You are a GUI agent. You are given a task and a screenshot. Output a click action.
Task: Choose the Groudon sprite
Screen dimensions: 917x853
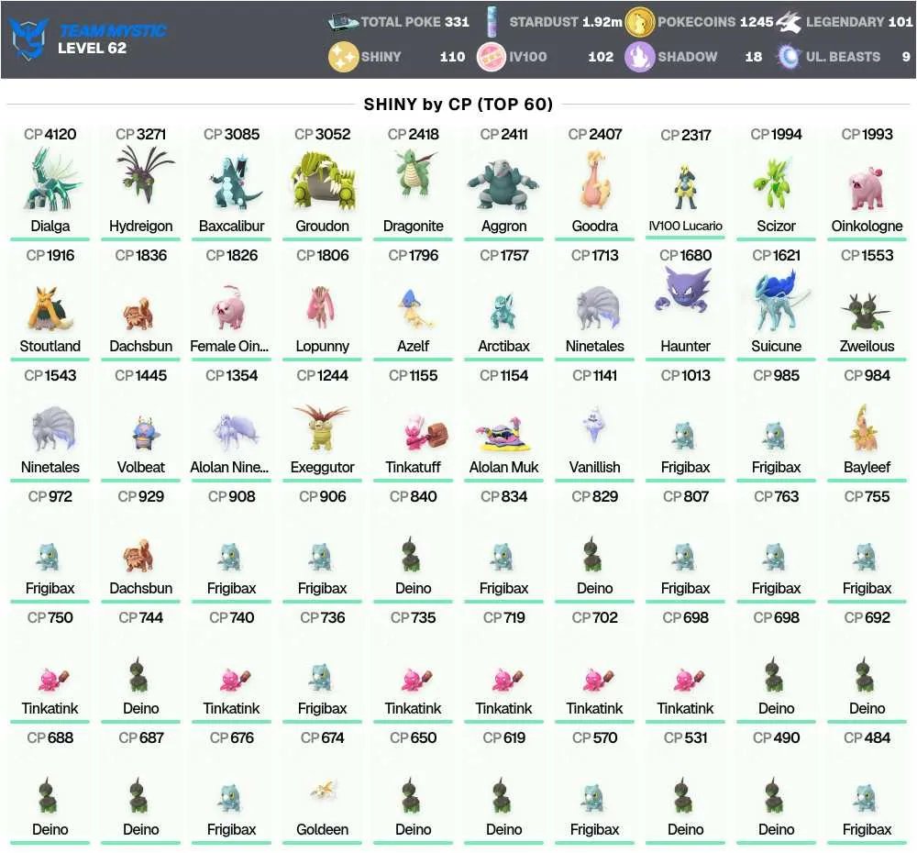[322, 182]
